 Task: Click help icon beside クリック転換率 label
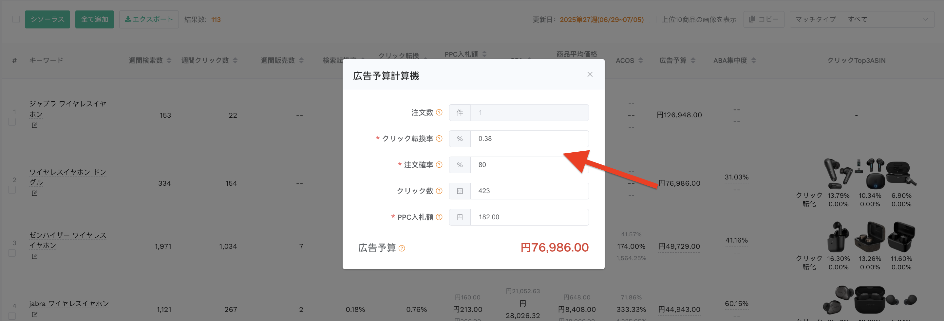point(439,139)
